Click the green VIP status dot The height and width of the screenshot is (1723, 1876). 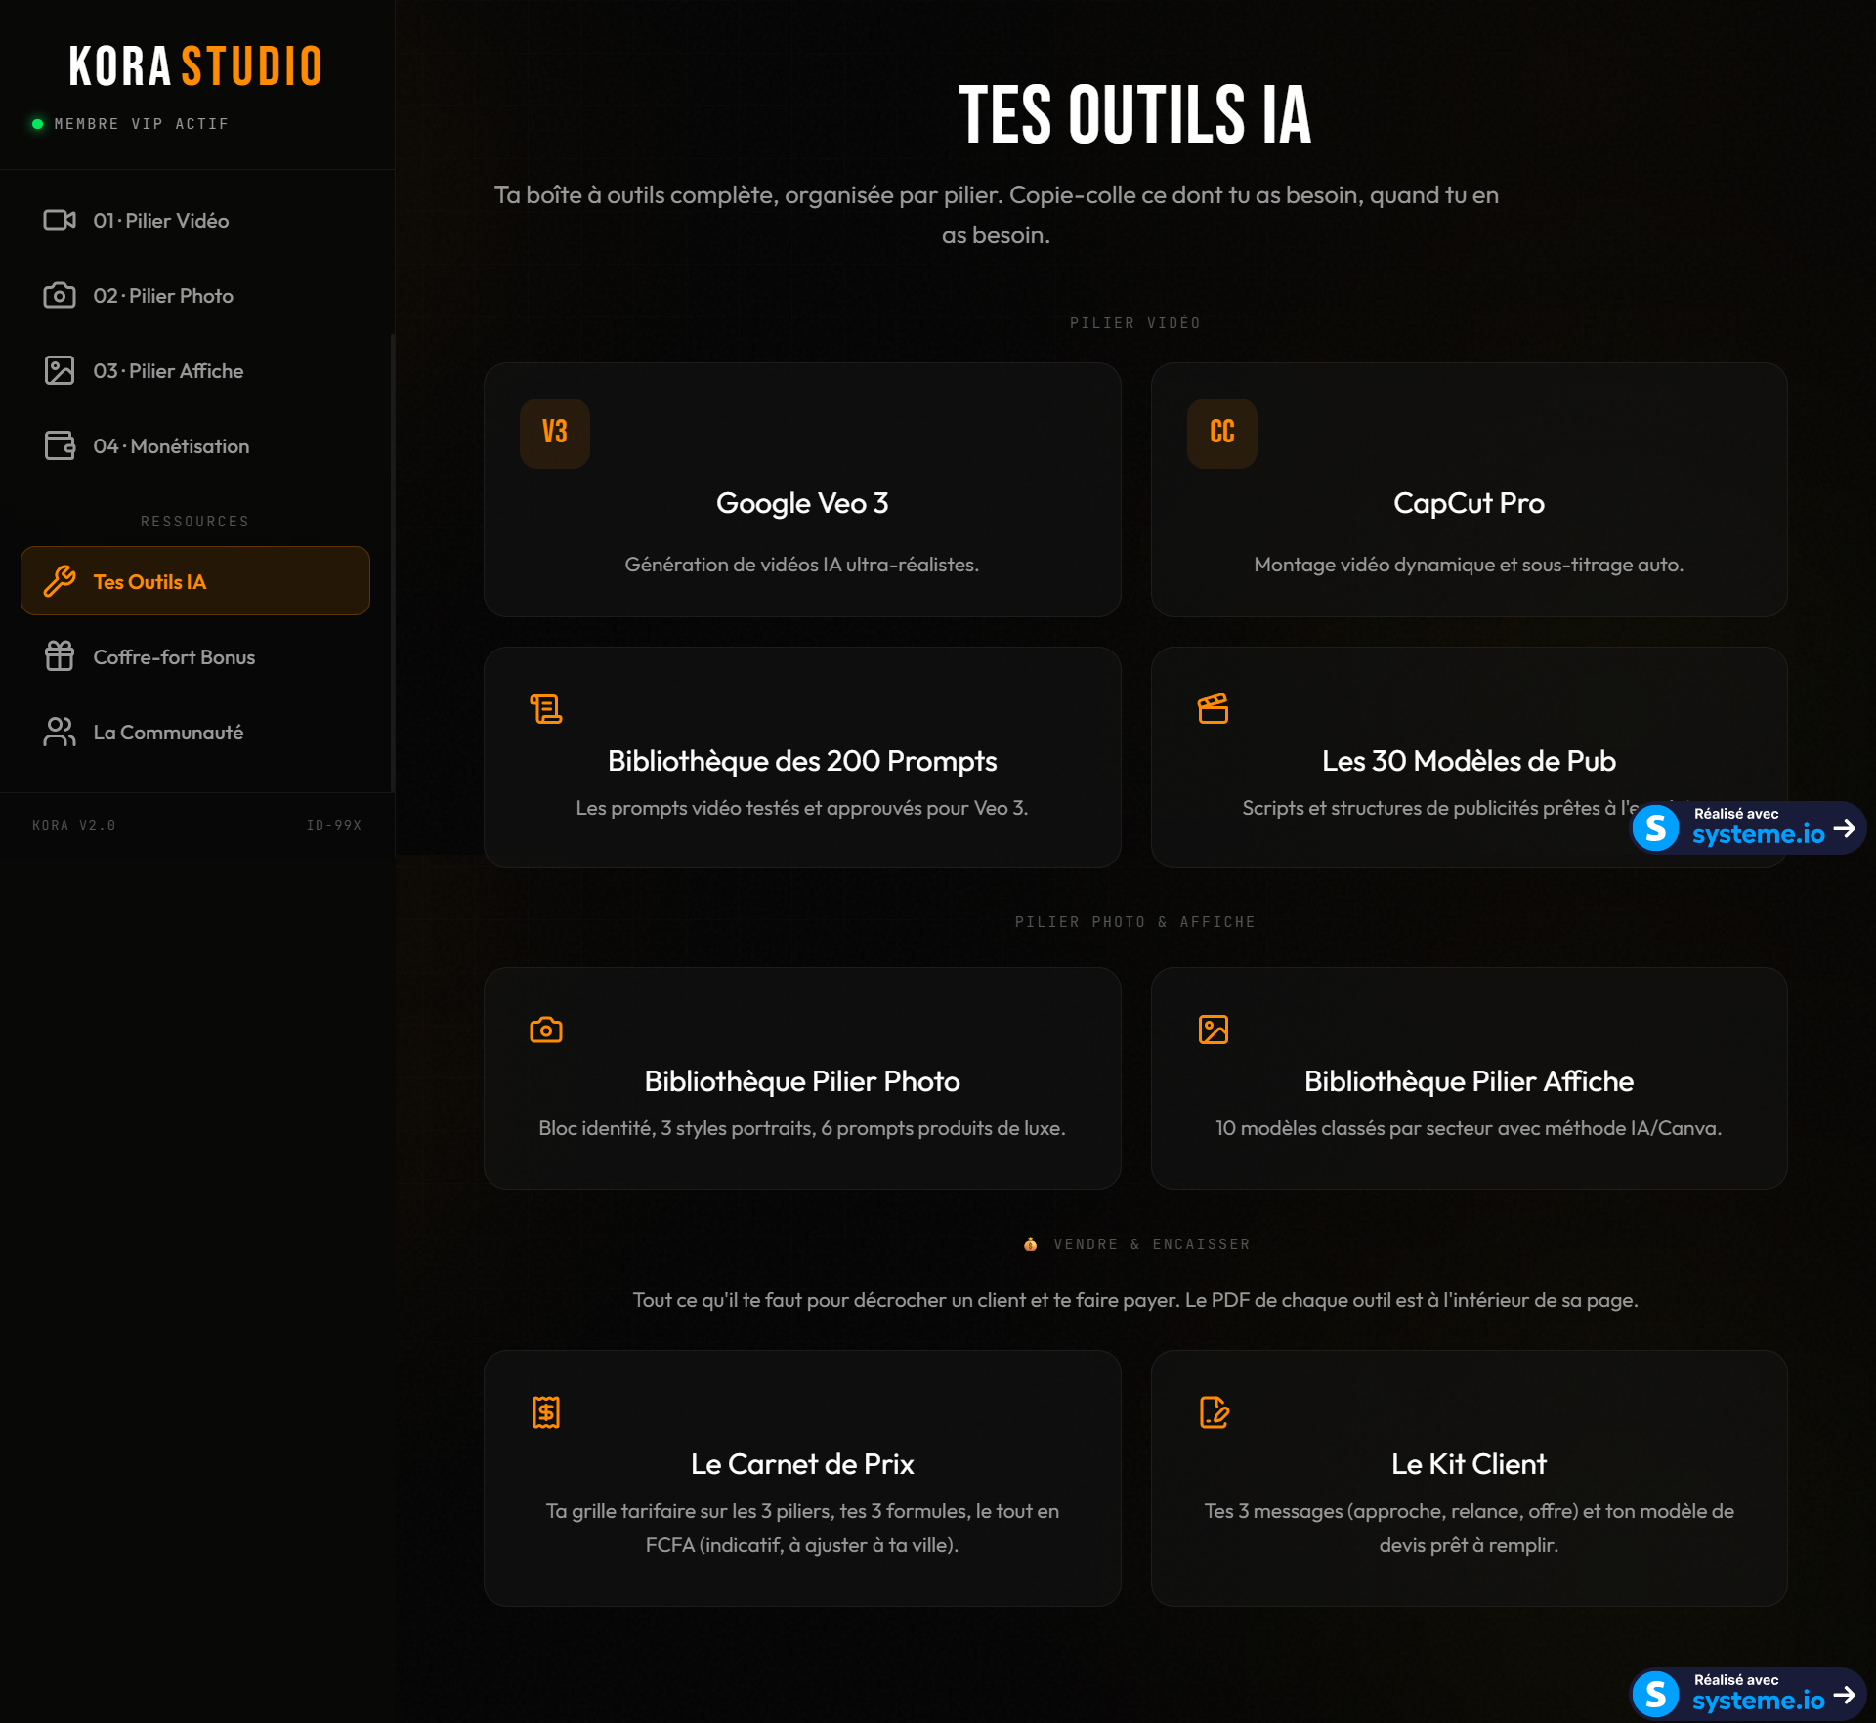click(37, 124)
